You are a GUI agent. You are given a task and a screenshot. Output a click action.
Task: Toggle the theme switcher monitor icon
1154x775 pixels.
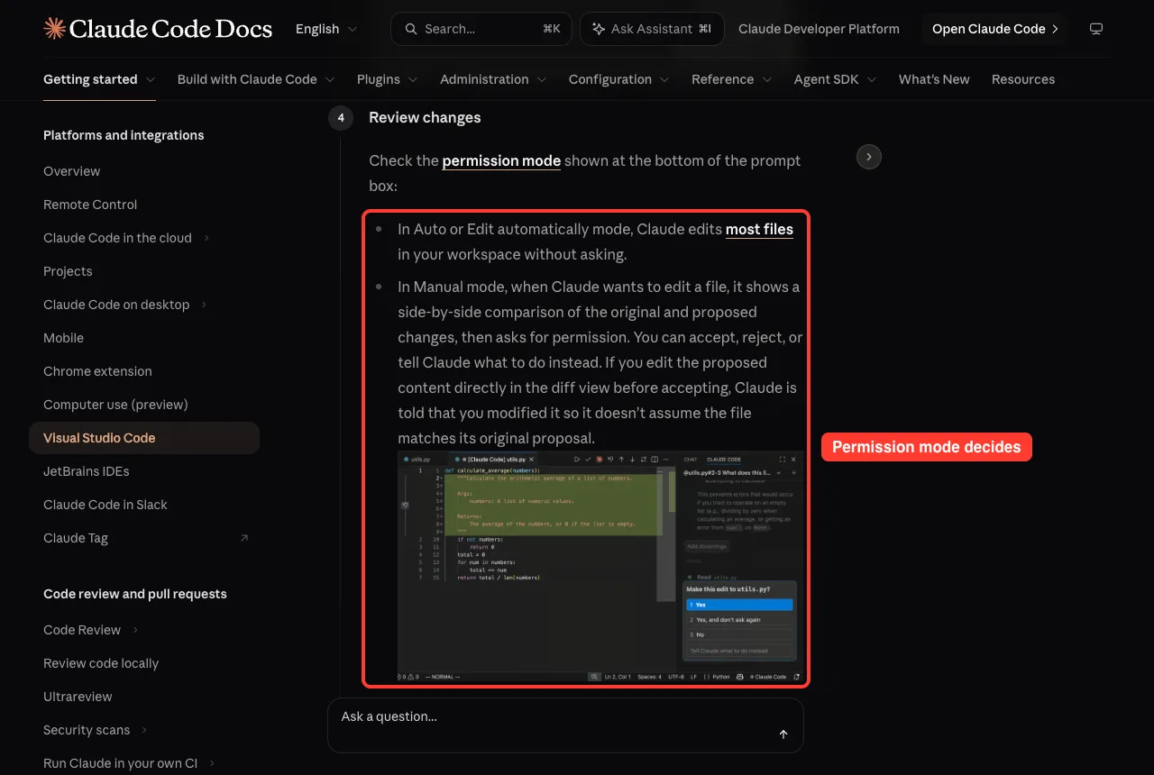[1096, 29]
